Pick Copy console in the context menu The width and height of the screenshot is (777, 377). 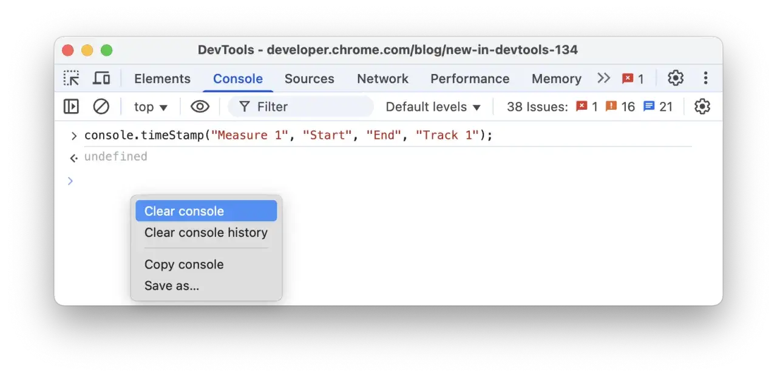(184, 264)
